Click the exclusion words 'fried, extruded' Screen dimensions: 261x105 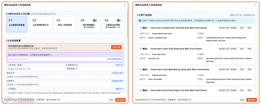point(155,79)
